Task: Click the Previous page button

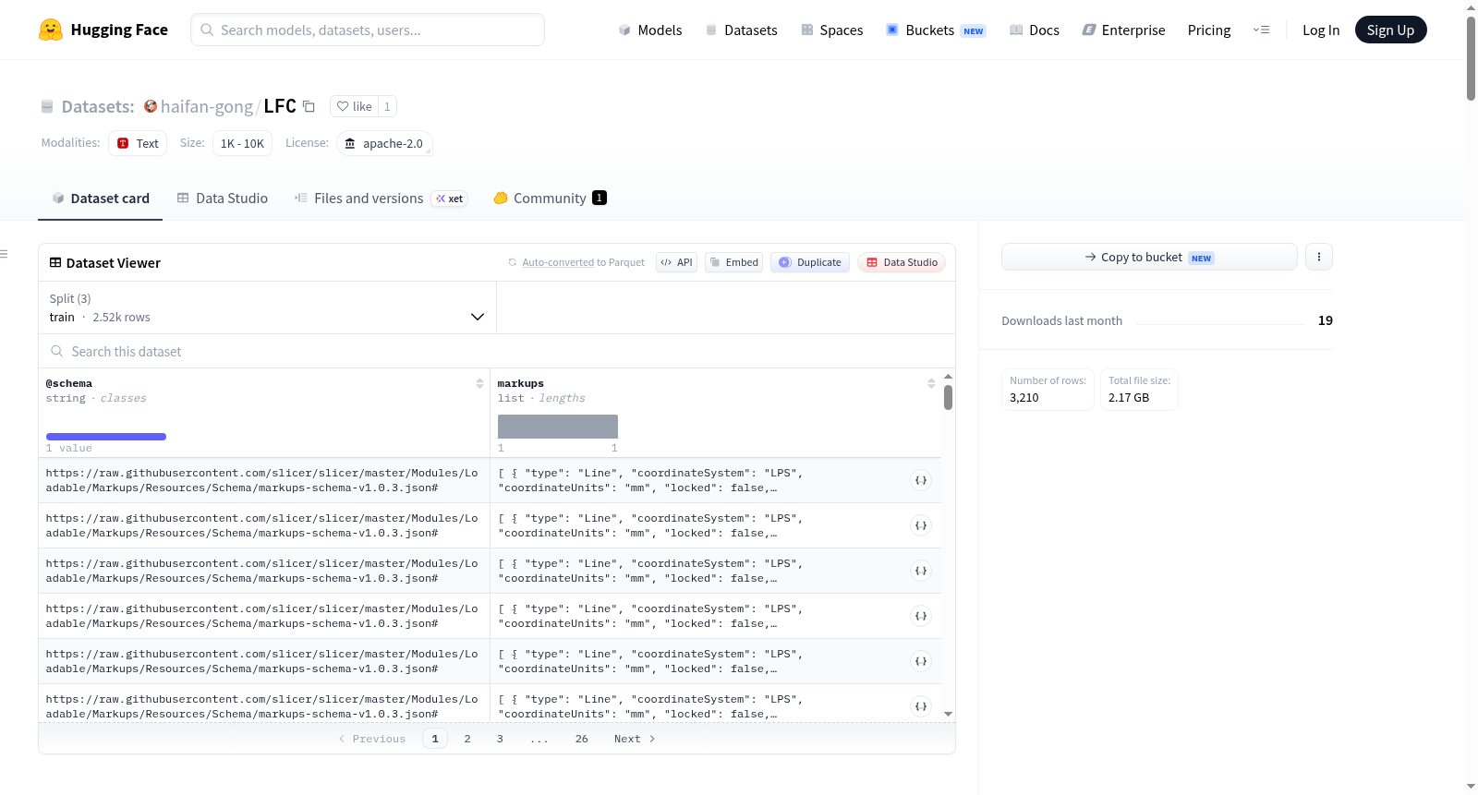Action: click(372, 739)
